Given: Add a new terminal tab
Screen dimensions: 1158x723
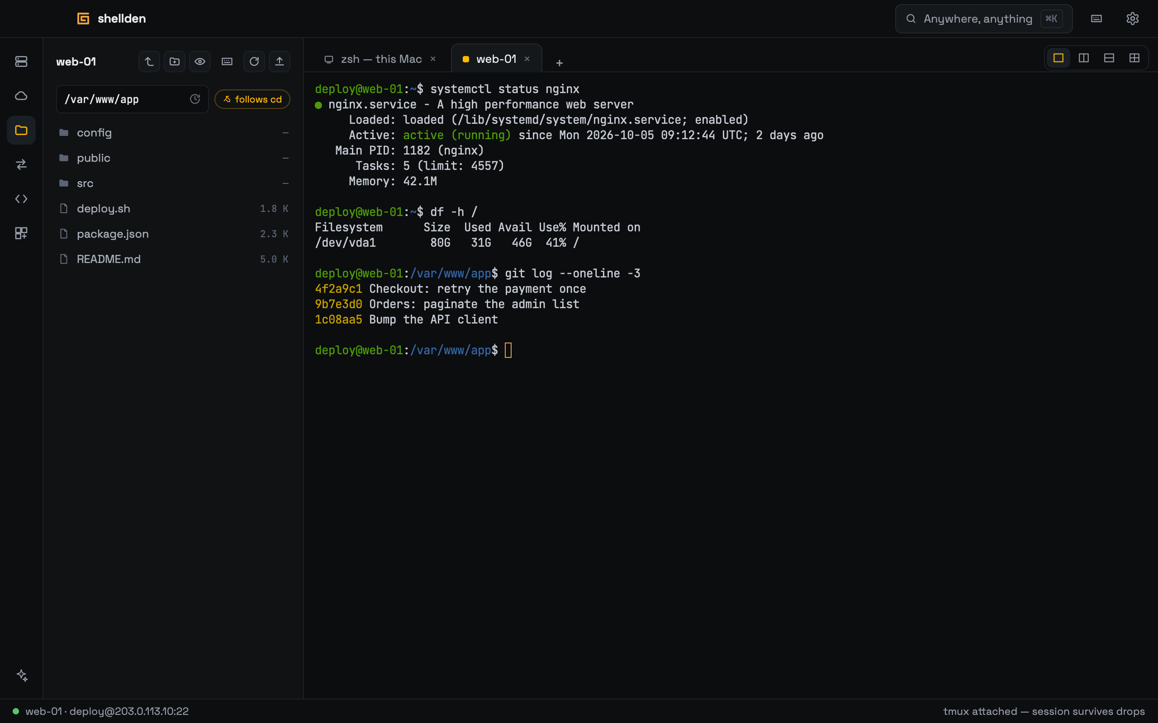Looking at the screenshot, I should click(560, 63).
